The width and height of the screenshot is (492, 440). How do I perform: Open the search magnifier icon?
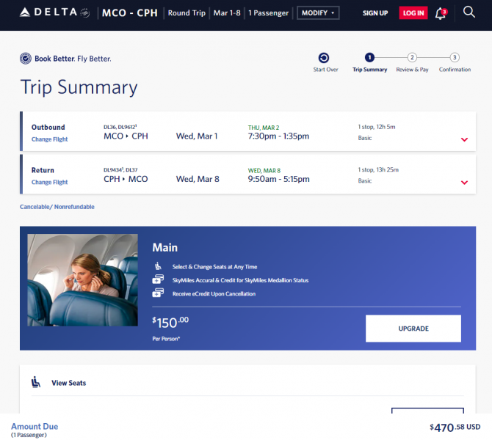click(x=469, y=12)
